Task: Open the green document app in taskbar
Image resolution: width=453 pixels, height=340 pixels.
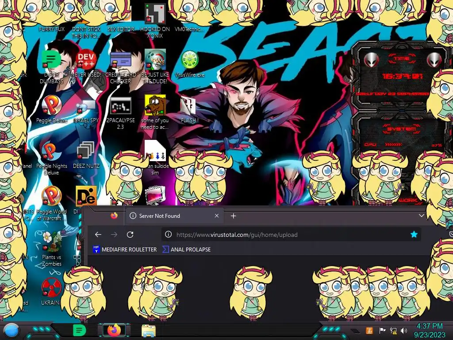Action: (80, 330)
